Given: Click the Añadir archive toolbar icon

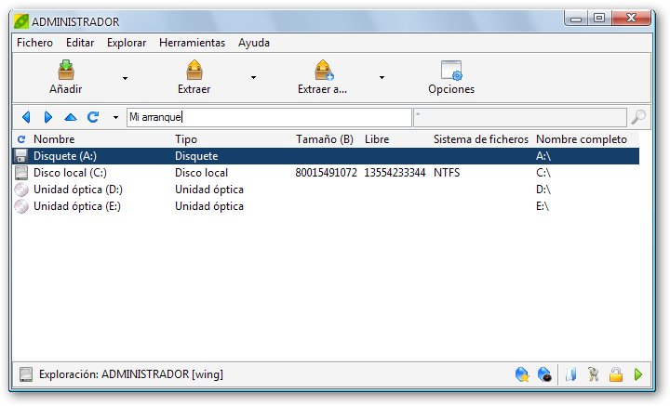Looking at the screenshot, I should click(66, 72).
